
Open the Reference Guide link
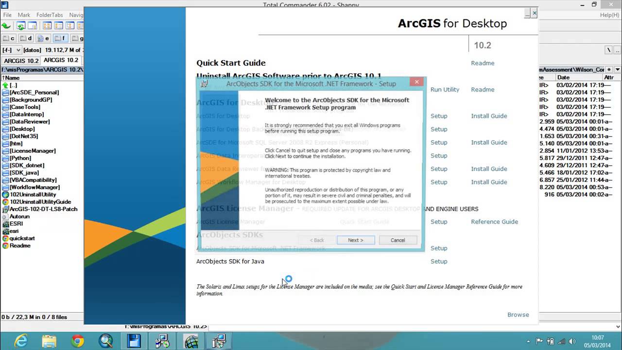click(x=494, y=222)
